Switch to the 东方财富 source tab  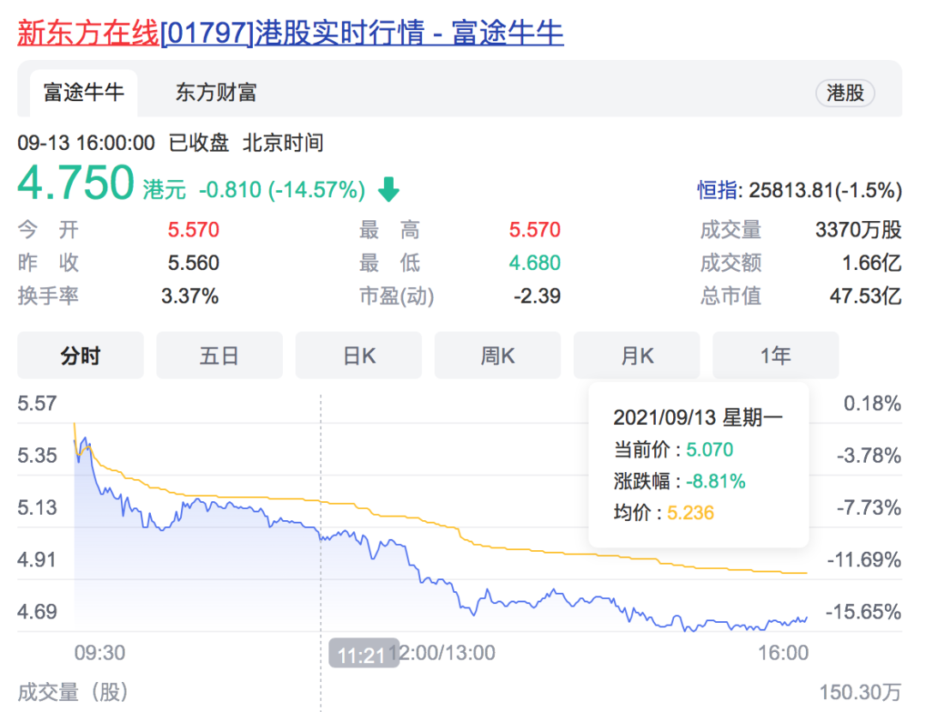click(x=215, y=93)
